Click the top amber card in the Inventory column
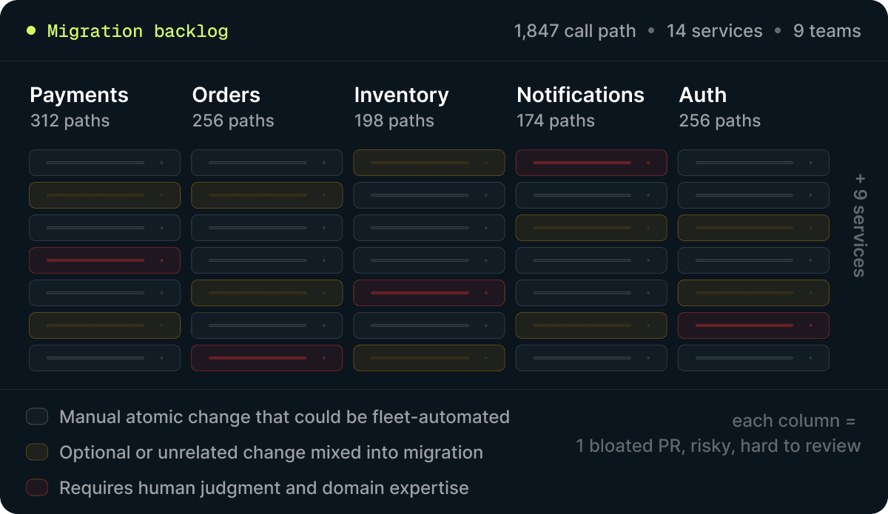 (429, 163)
